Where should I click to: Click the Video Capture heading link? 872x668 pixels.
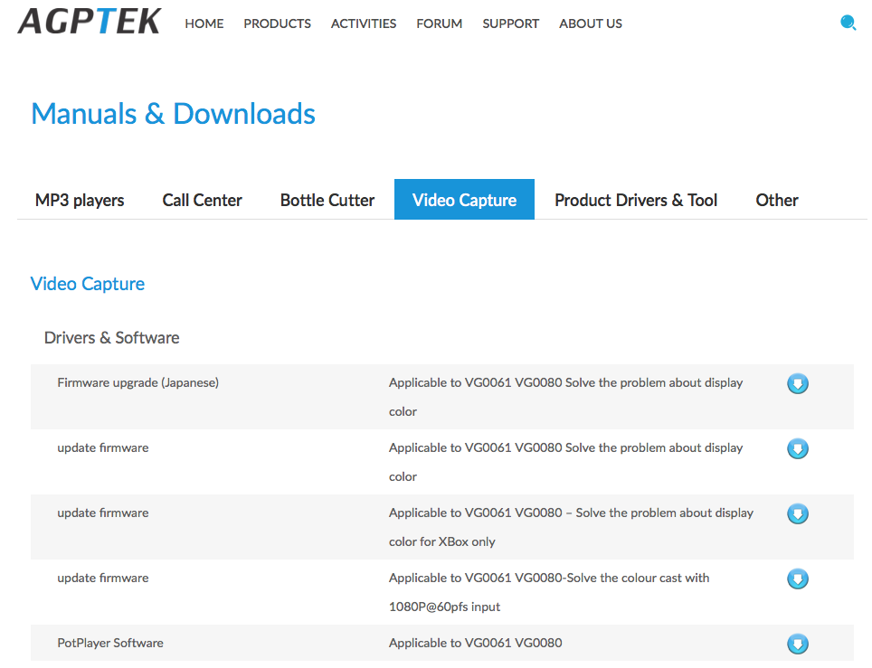87,284
